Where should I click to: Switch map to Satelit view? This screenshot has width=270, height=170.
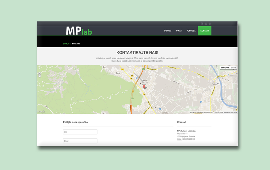233,68
